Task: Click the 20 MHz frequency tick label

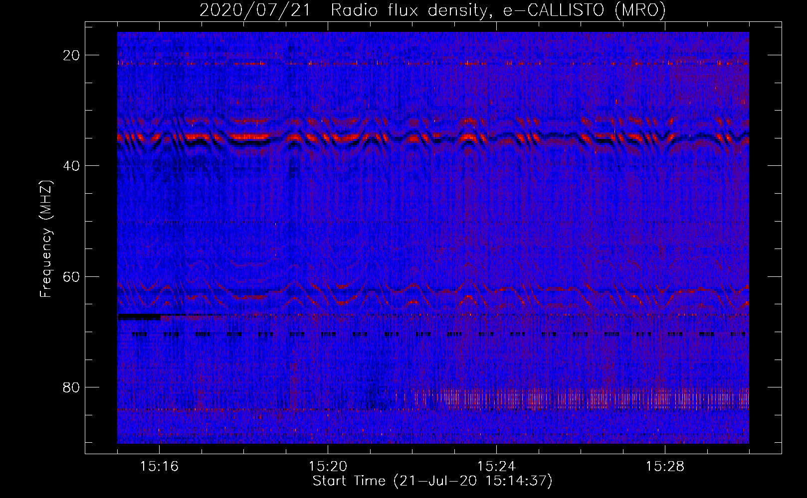Action: pyautogui.click(x=72, y=55)
